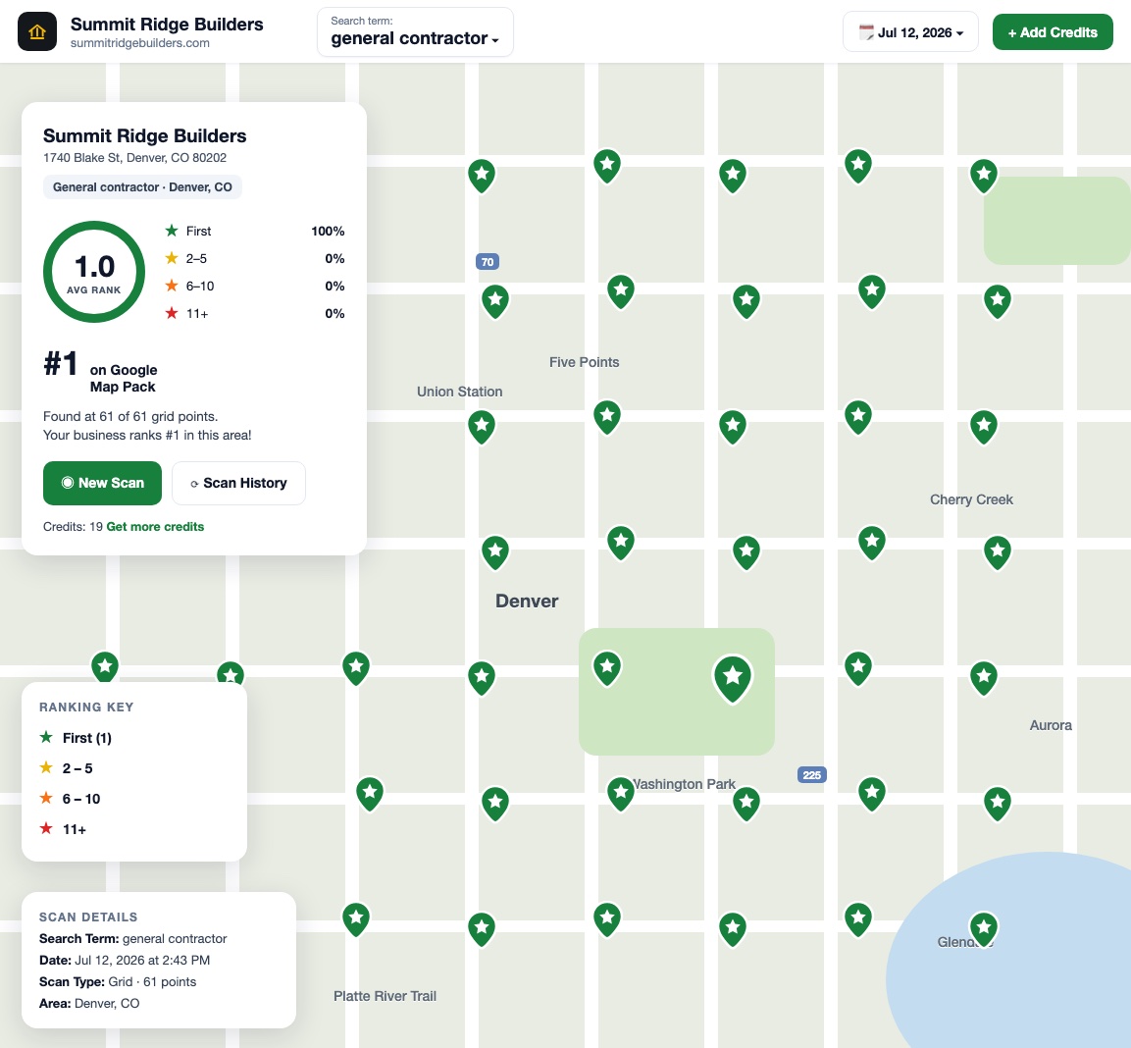Open the Search term general contractor dropdown
The height and width of the screenshot is (1048, 1131).
click(416, 31)
